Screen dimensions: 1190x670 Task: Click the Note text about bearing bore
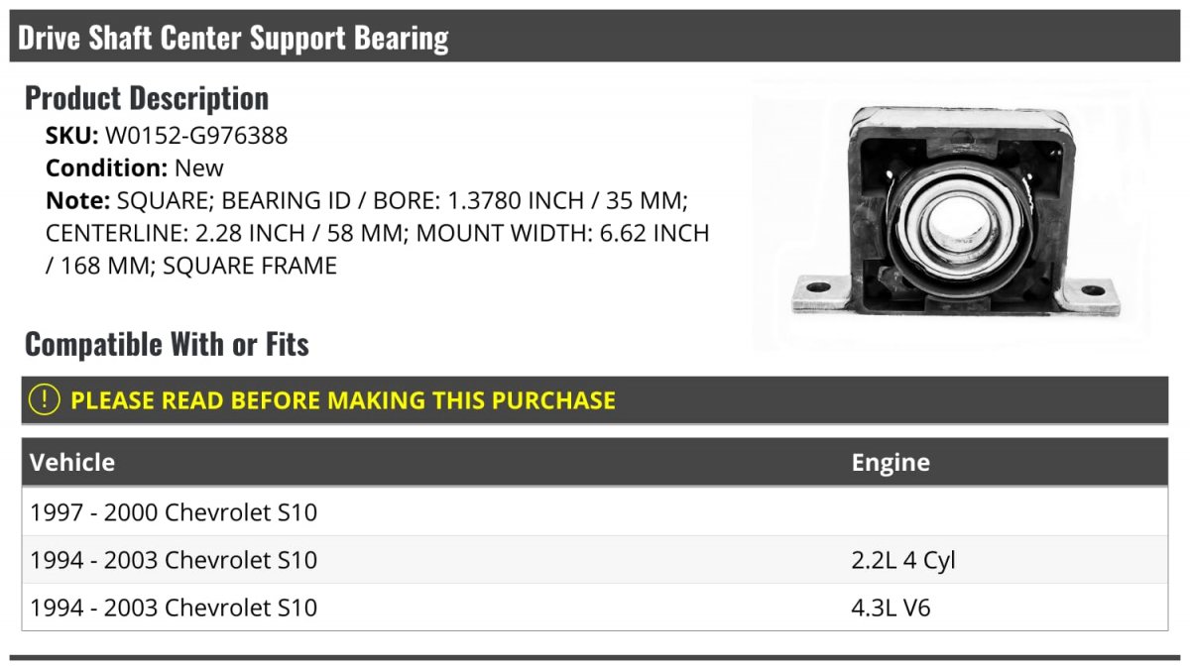(378, 233)
